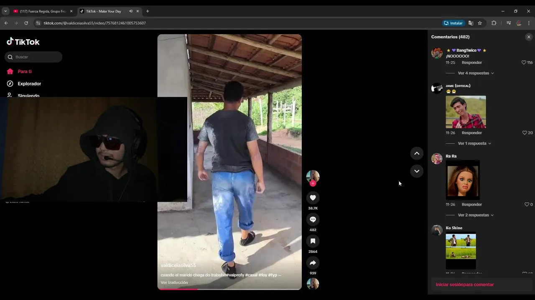This screenshot has height=300, width=535.
Task: View the GIF image in JAME's comment
Action: pyautogui.click(x=466, y=112)
